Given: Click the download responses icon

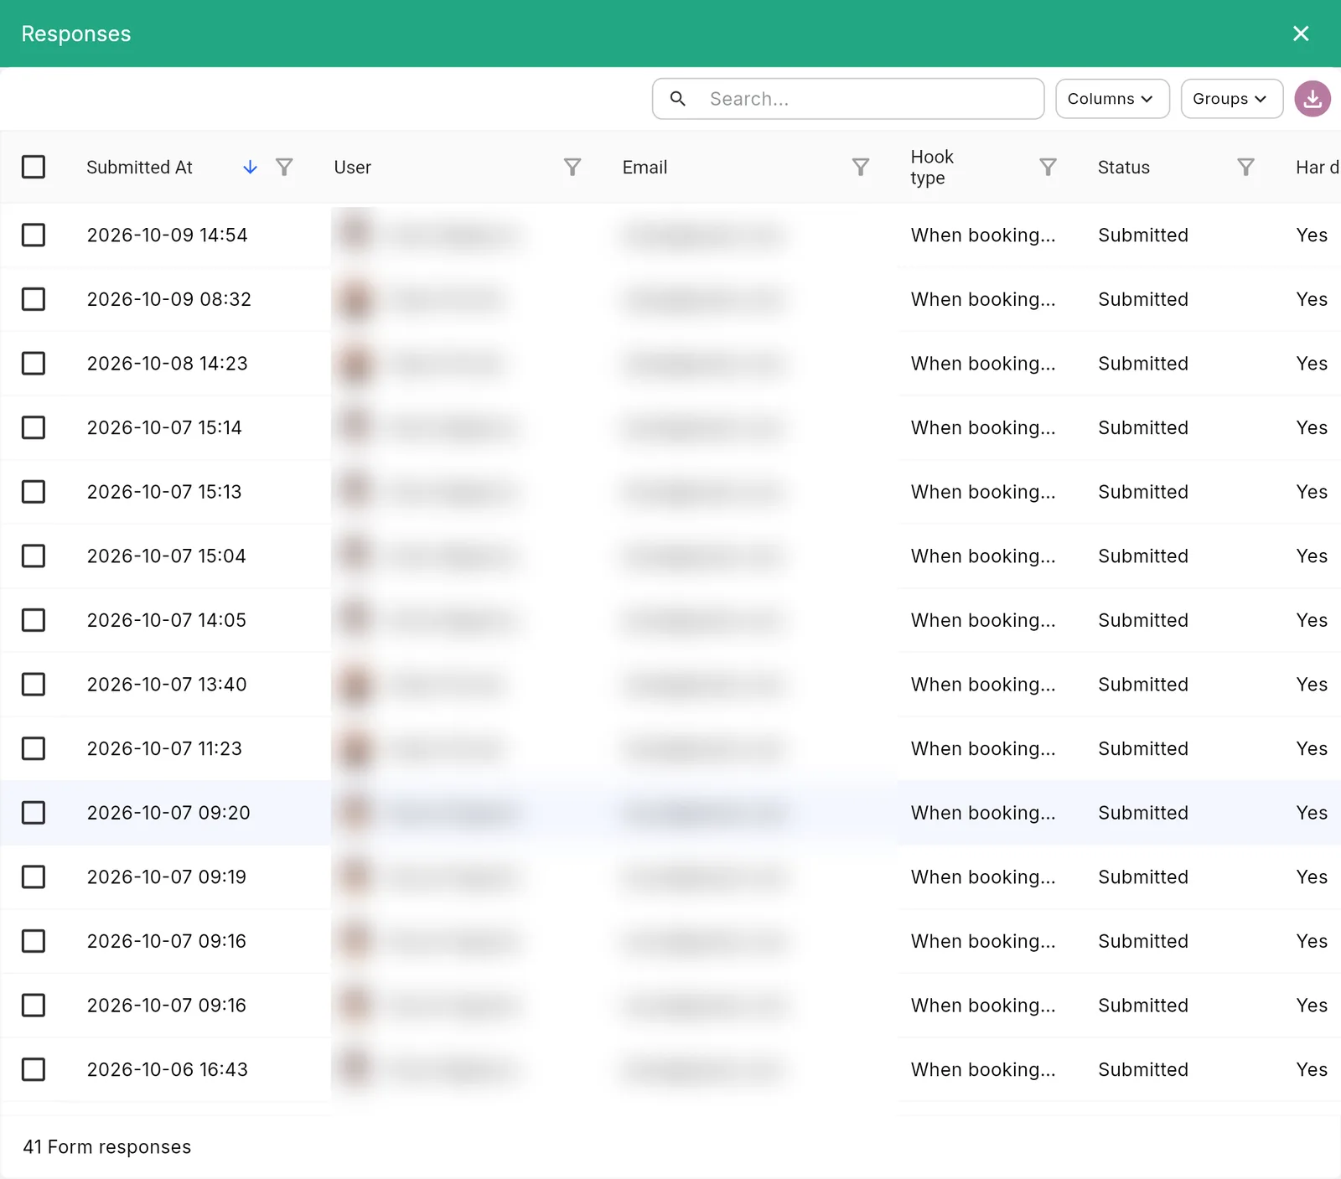Looking at the screenshot, I should (x=1313, y=99).
